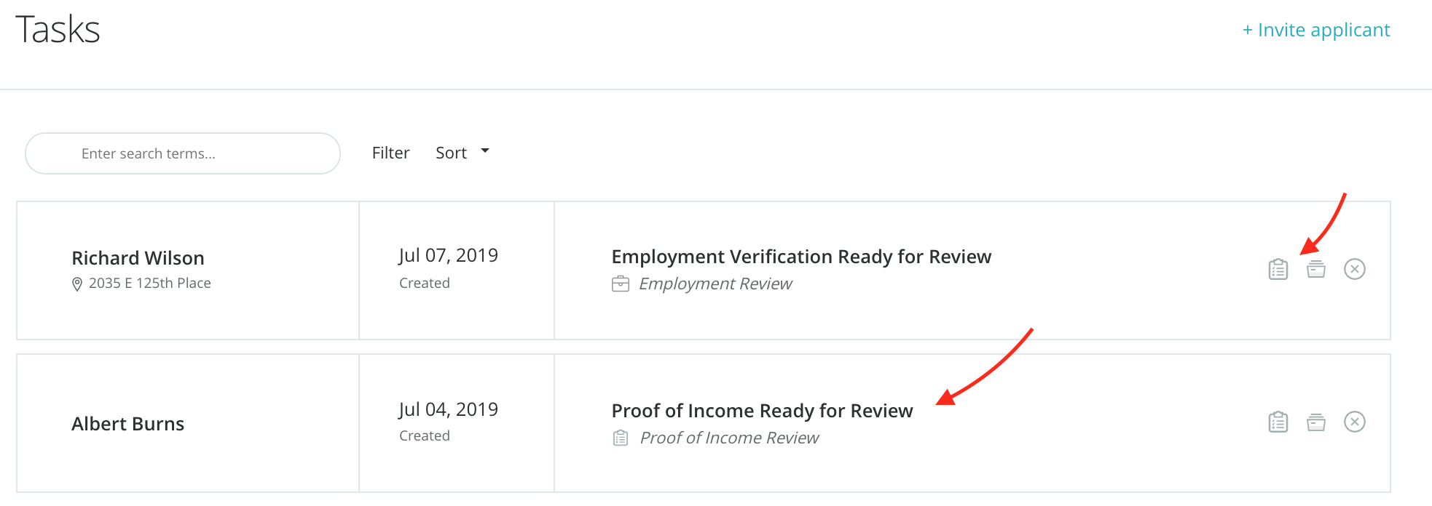The height and width of the screenshot is (506, 1432).
Task: Dismiss Richard Wilson's task with the X icon
Action: [x=1354, y=269]
